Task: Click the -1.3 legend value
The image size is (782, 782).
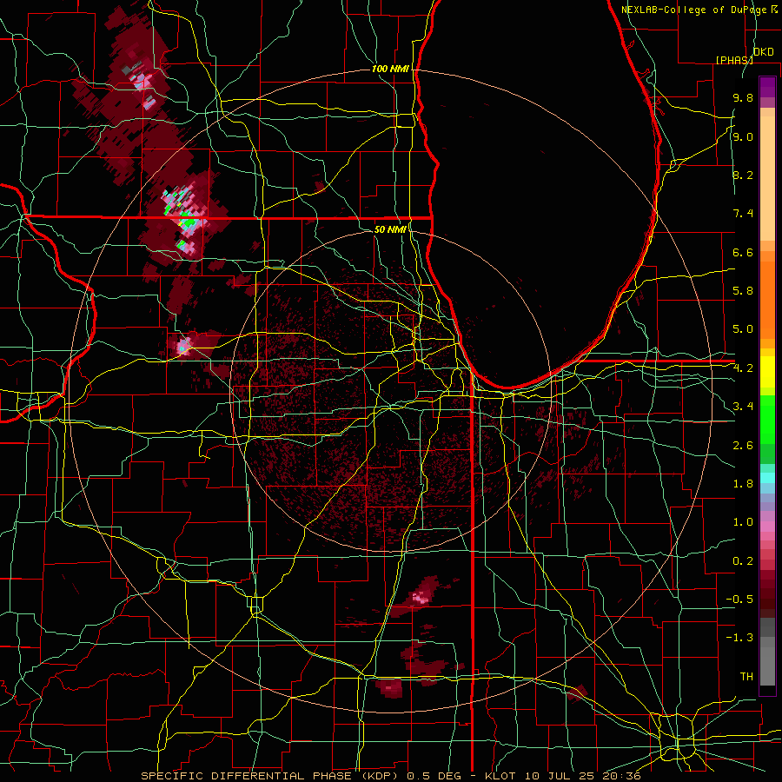Action: click(x=739, y=638)
